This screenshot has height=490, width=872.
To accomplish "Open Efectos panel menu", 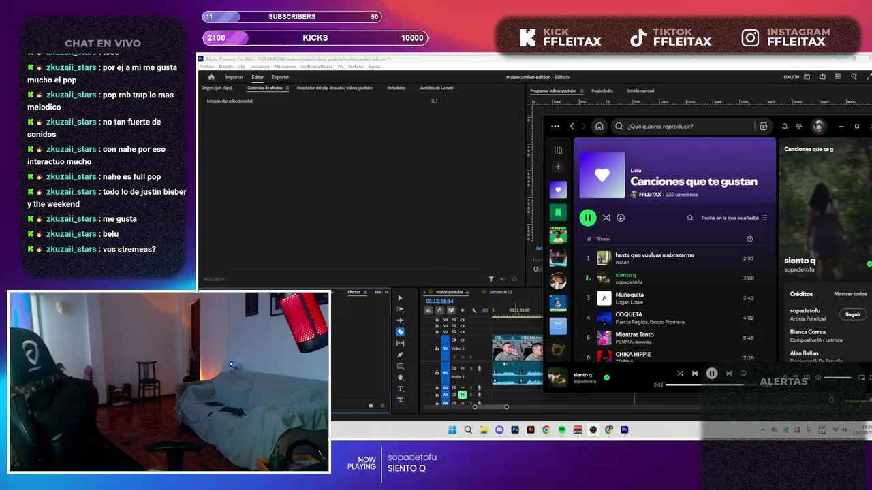I will [x=366, y=292].
